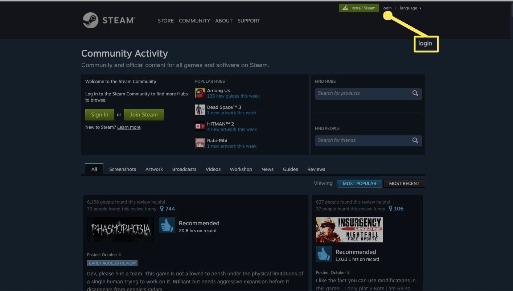Select the All tab

click(94, 169)
